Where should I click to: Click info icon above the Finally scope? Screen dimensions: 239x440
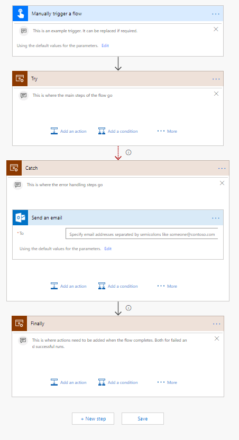[x=128, y=308]
